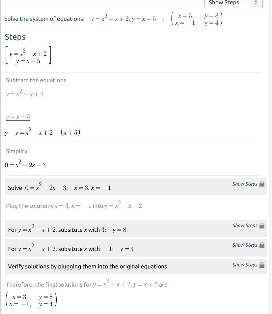Expand the substitute x with −1 panel giving y = 4
The image size is (272, 314).
click(x=136, y=248)
